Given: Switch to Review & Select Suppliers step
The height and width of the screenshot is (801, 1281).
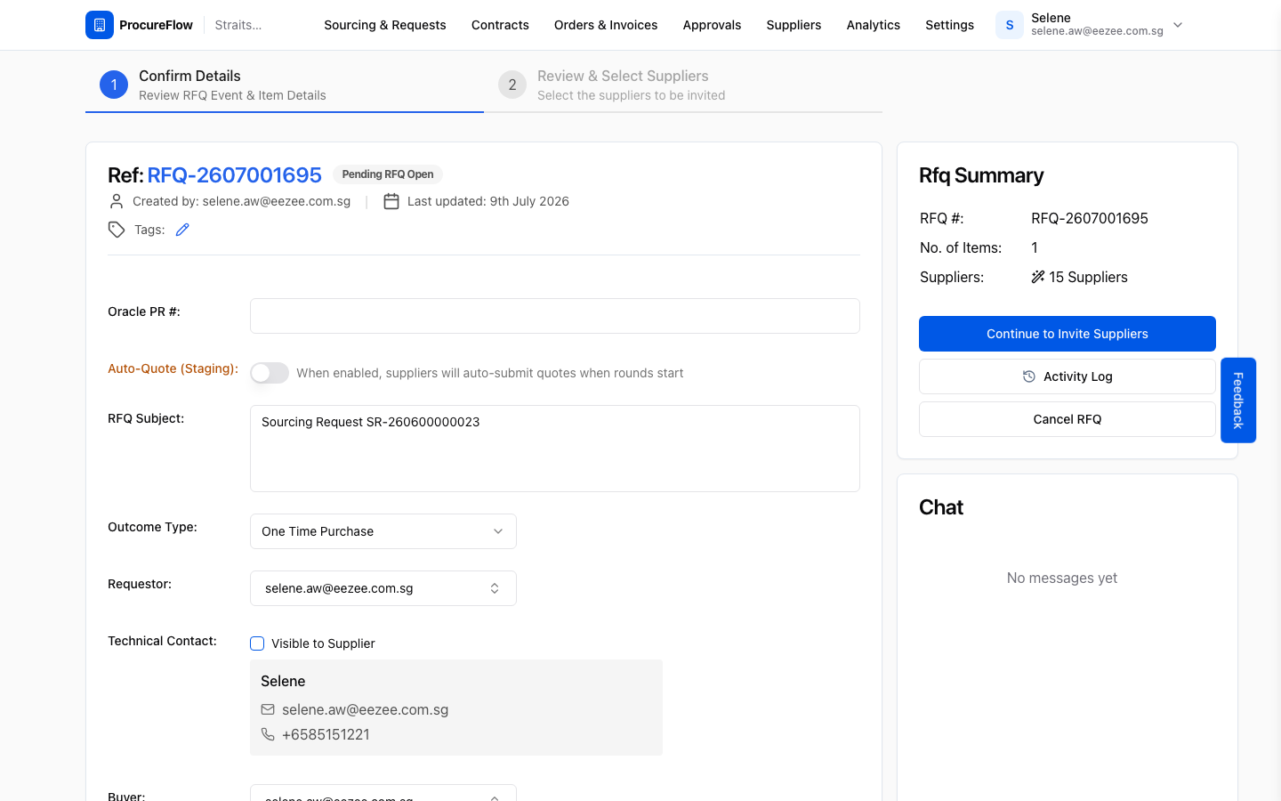Looking at the screenshot, I should [683, 85].
